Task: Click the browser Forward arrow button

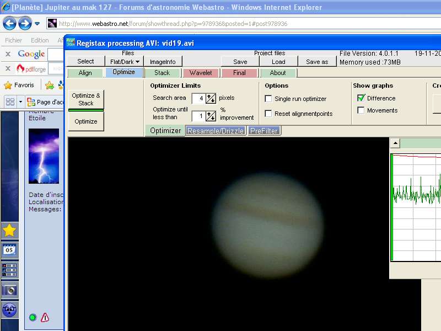Action: [x=25, y=24]
